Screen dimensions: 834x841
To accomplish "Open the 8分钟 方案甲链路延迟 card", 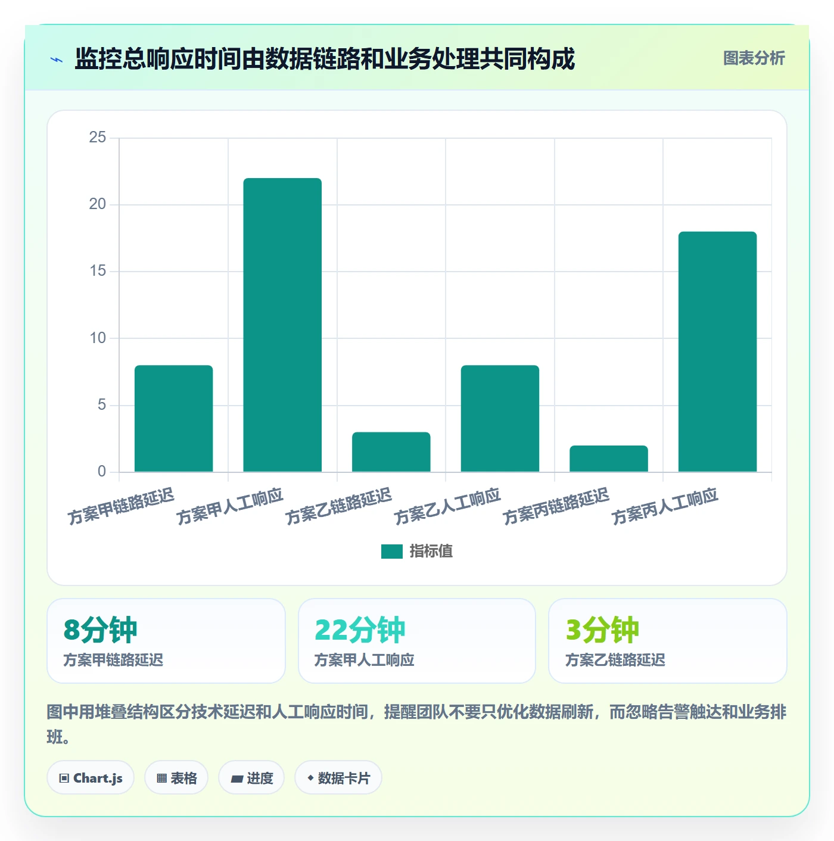I will point(166,641).
